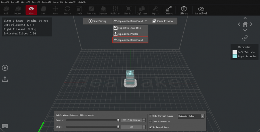Click the Right Extruder color swatch

tap(234, 57)
